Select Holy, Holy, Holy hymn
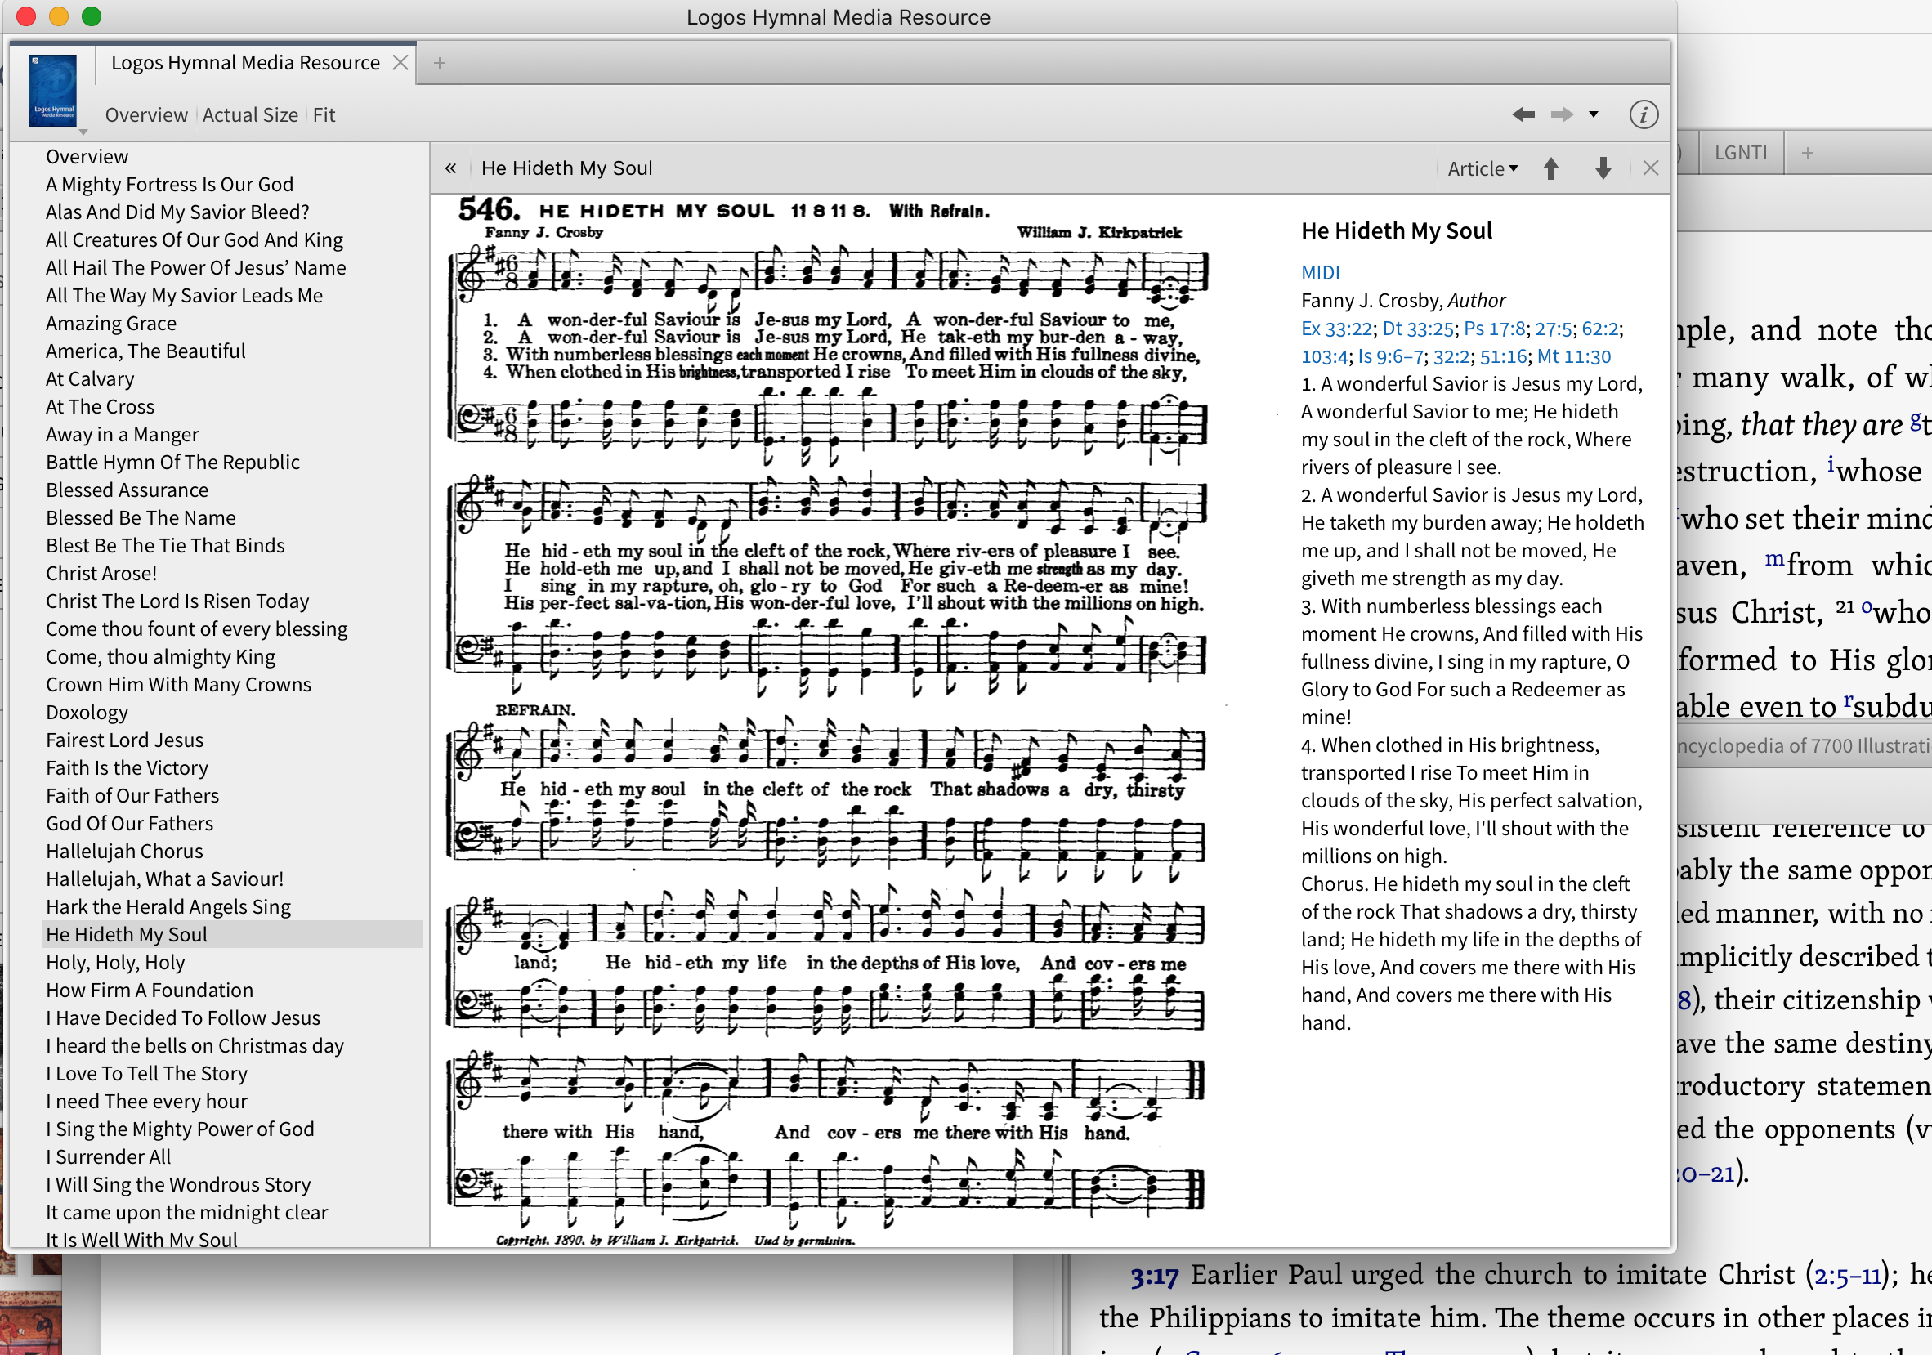The height and width of the screenshot is (1355, 1932). point(115,962)
